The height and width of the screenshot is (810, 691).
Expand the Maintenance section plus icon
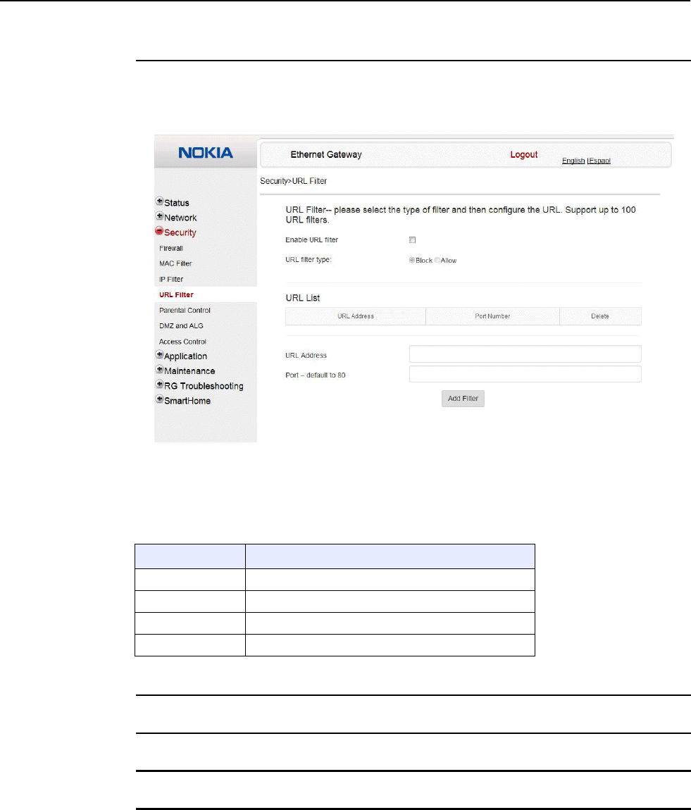[160, 369]
